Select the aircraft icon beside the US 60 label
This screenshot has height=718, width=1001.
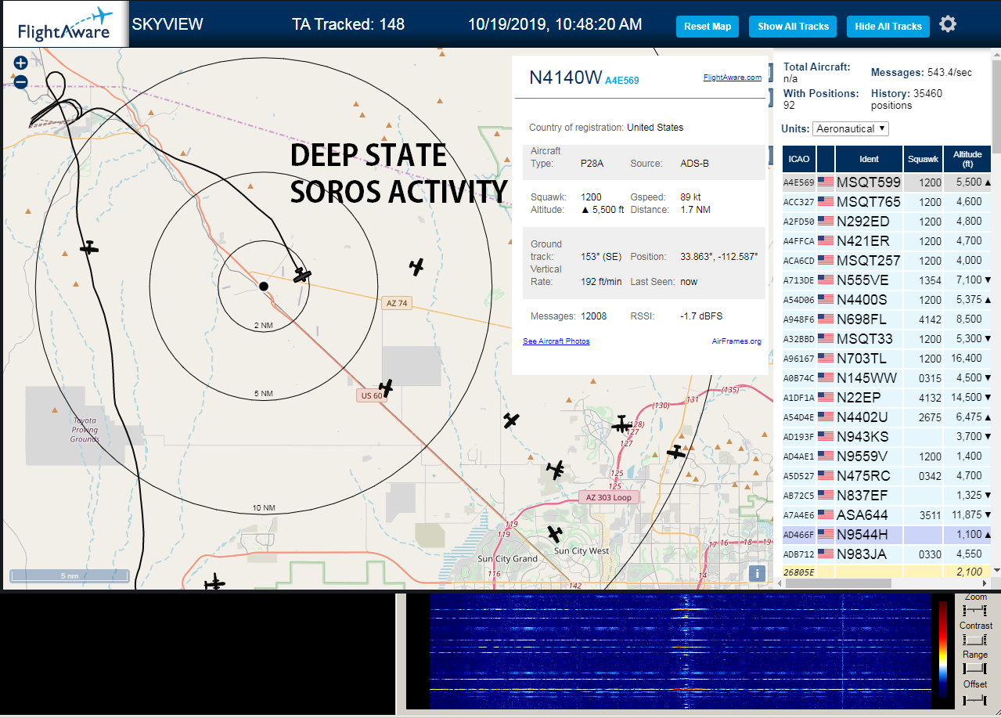(x=385, y=387)
